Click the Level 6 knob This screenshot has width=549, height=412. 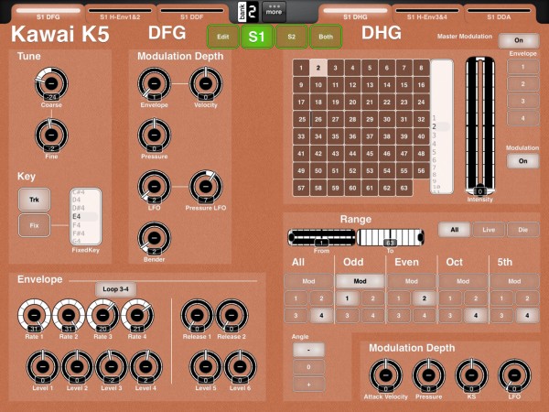[240, 367]
